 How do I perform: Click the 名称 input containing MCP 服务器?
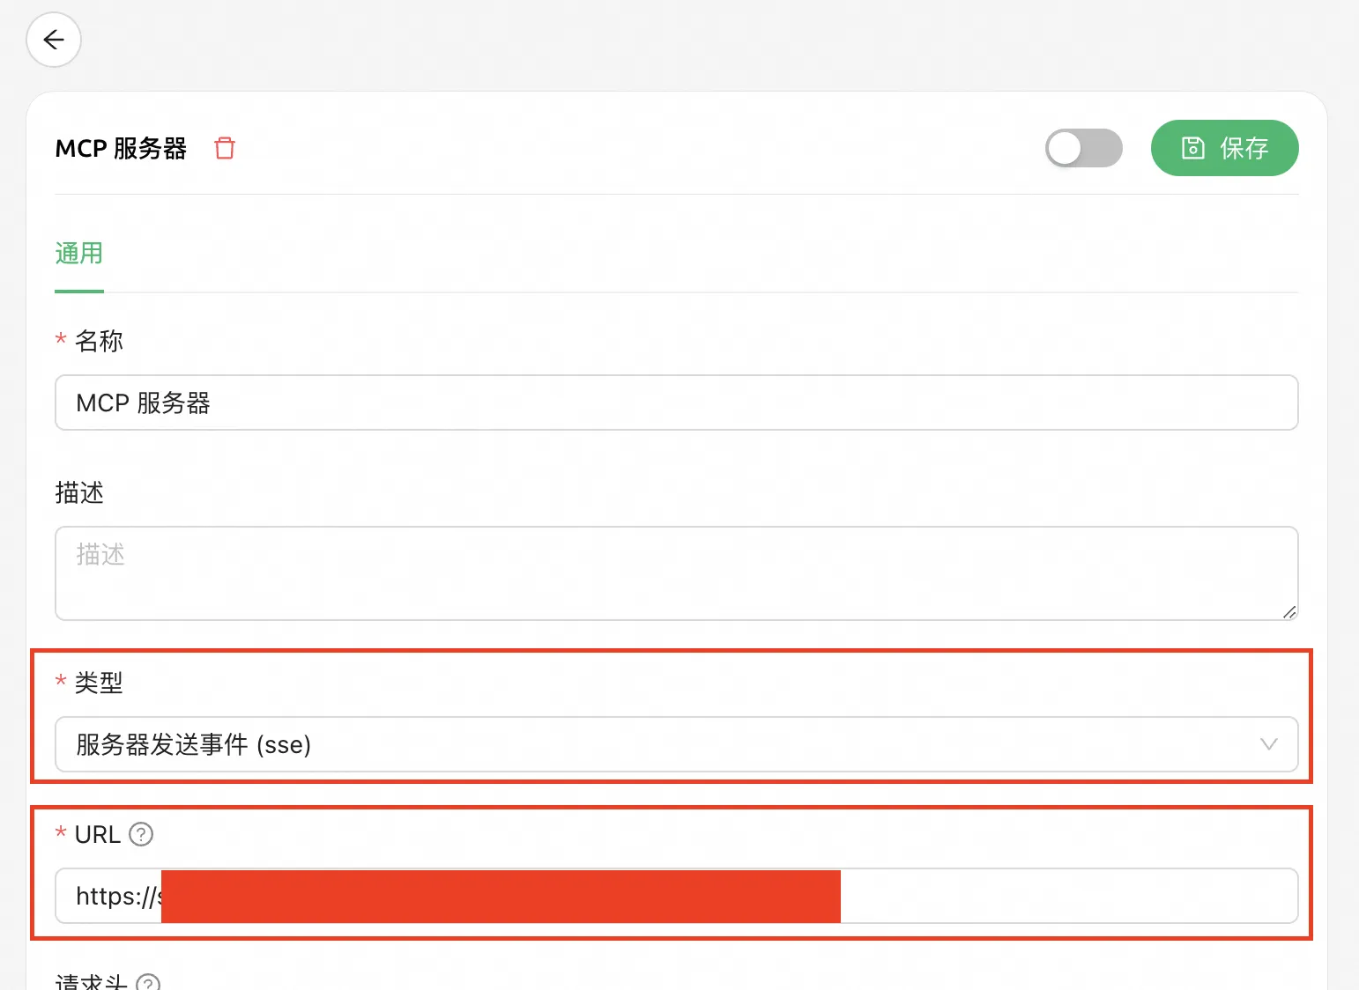point(676,403)
